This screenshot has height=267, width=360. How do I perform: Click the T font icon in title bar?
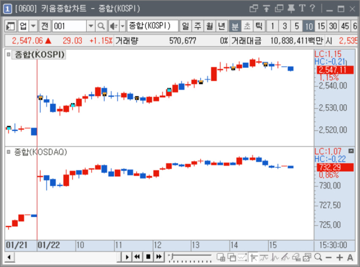point(302,8)
